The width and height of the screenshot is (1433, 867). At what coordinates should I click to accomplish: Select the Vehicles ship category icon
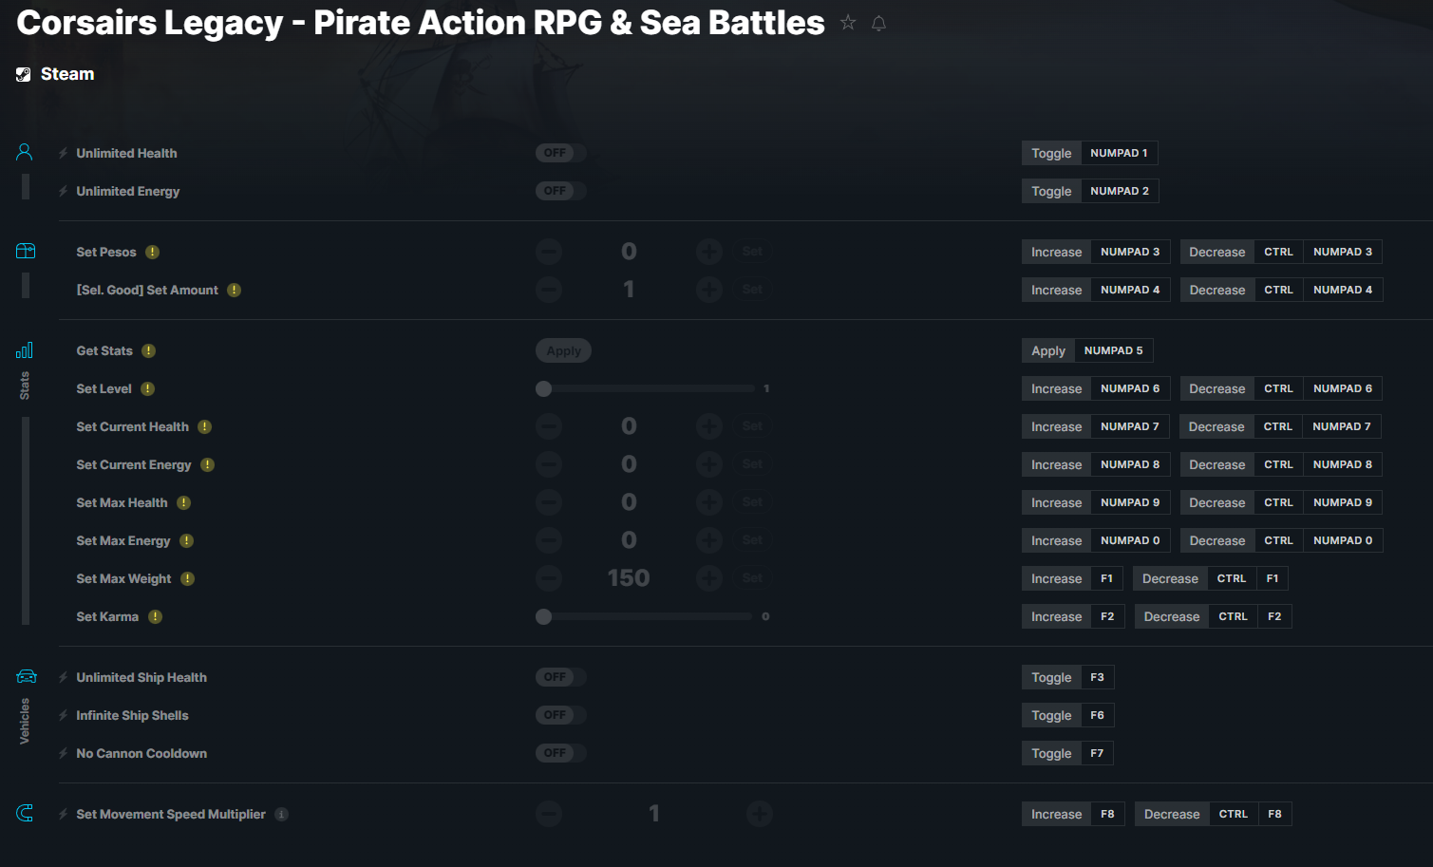pyautogui.click(x=26, y=677)
